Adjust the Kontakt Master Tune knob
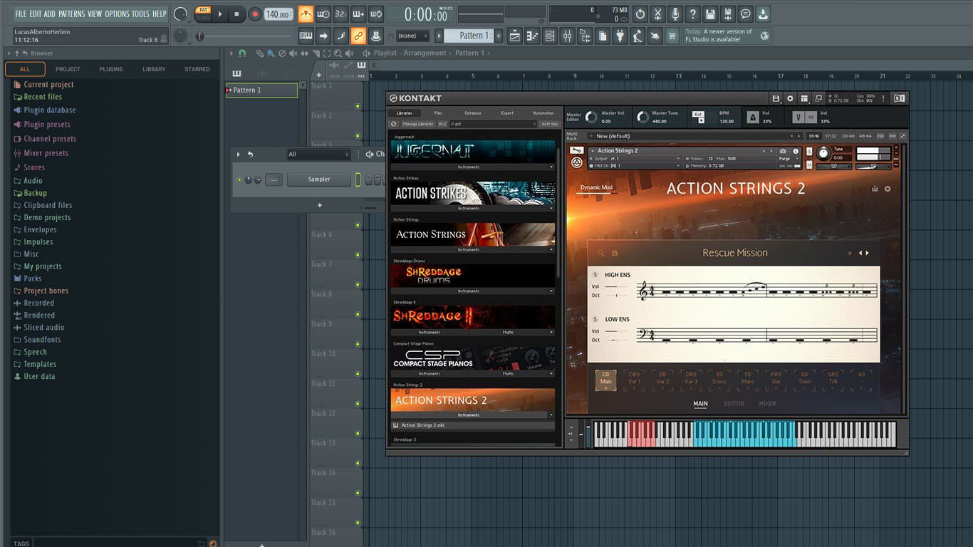 642,117
